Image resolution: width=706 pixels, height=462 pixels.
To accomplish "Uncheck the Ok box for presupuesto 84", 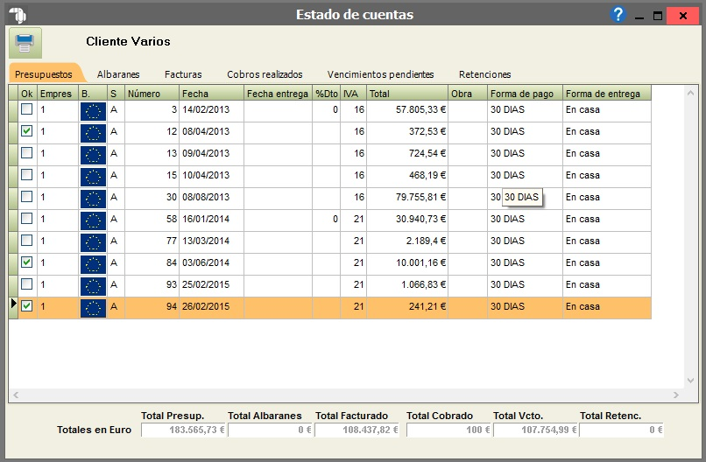I will [x=27, y=262].
